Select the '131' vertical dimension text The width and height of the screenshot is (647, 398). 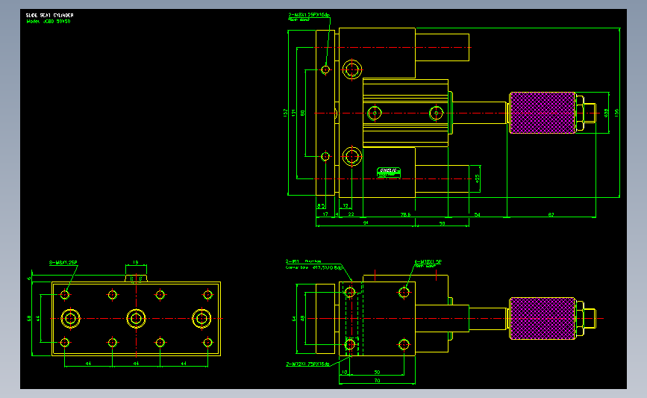294,112
